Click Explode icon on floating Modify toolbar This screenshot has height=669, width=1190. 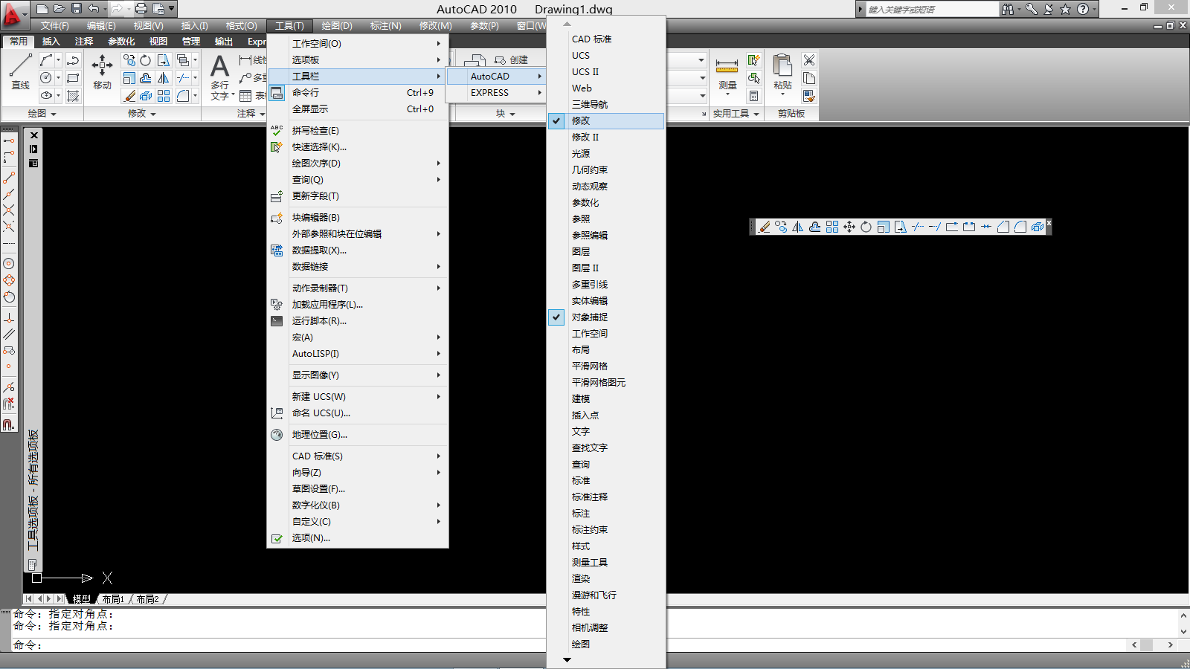[x=1038, y=227]
